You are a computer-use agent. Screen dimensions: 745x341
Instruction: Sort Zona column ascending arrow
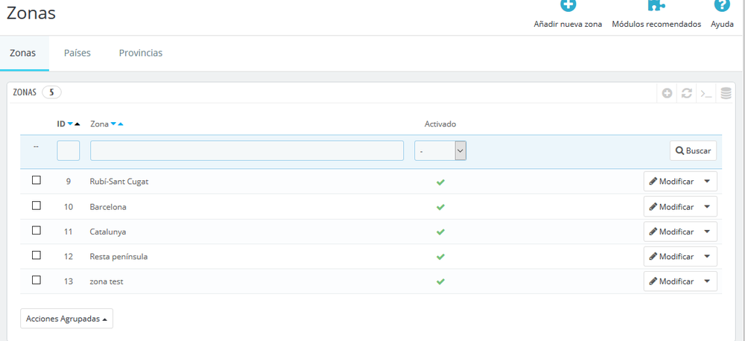pos(120,124)
